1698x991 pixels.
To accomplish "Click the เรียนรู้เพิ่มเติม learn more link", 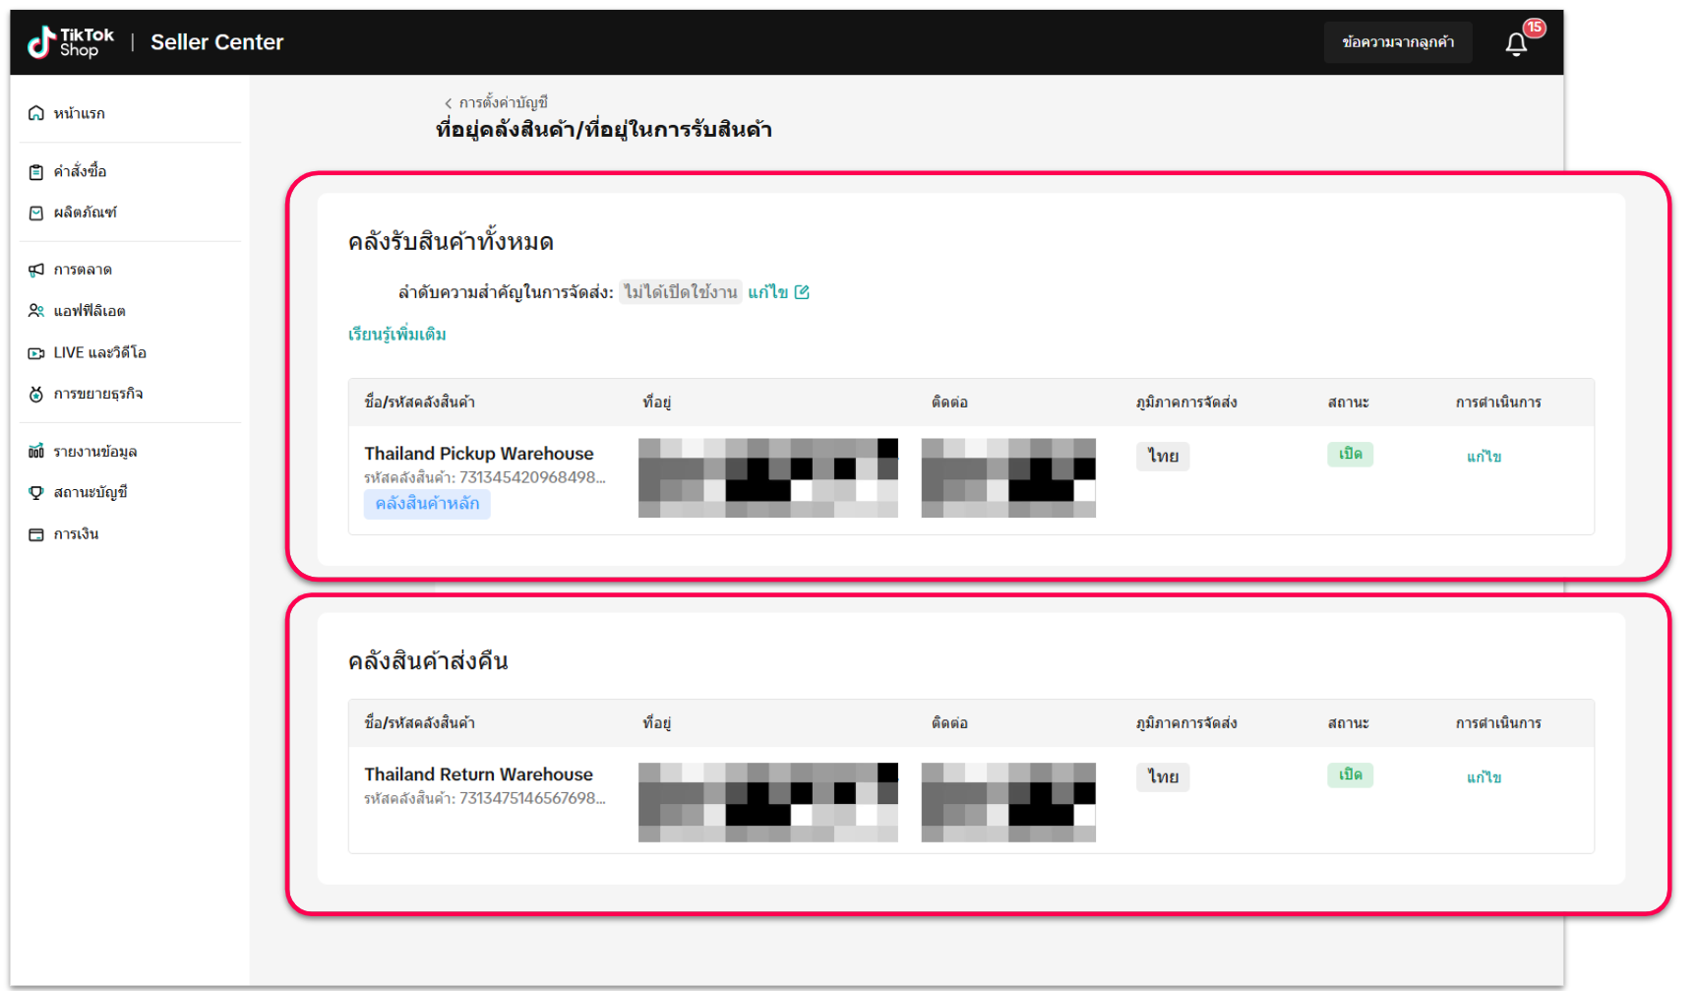I will pos(396,335).
